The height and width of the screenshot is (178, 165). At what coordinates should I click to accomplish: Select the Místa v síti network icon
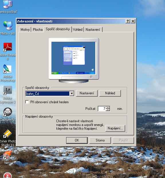(x=7, y=25)
